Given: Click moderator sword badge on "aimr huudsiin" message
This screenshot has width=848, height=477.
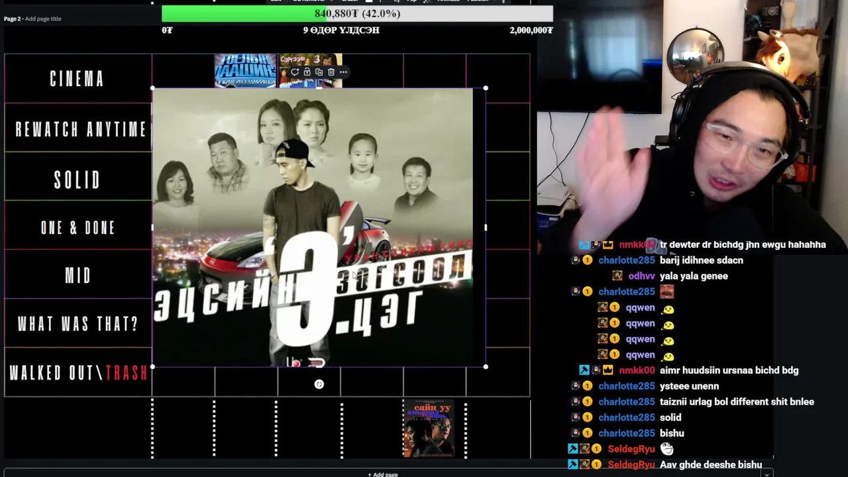Looking at the screenshot, I should click(x=584, y=370).
